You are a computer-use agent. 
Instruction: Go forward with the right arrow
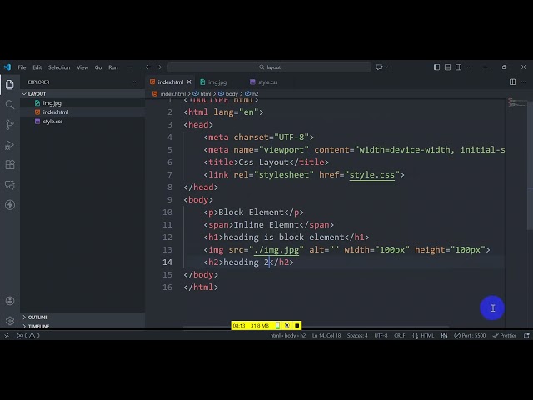(159, 67)
